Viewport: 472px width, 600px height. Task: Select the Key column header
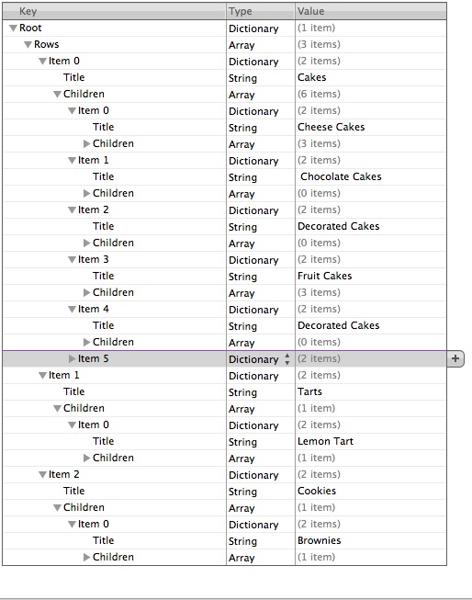coord(114,11)
